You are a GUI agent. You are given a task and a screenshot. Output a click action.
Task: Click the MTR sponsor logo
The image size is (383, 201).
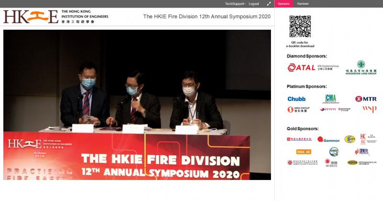(366, 99)
